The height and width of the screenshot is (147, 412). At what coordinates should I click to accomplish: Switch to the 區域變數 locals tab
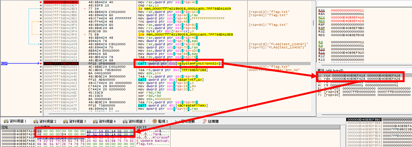pos(185,121)
